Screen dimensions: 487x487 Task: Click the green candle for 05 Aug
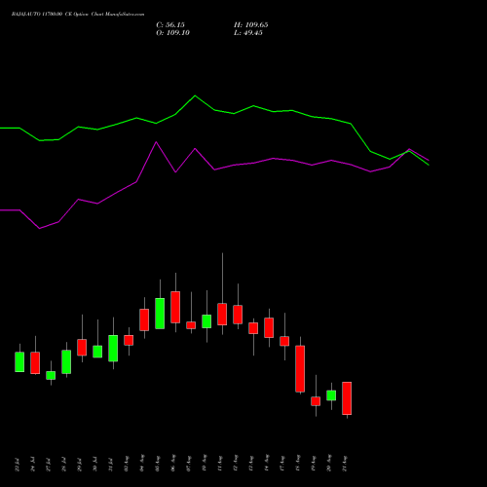[x=160, y=314]
